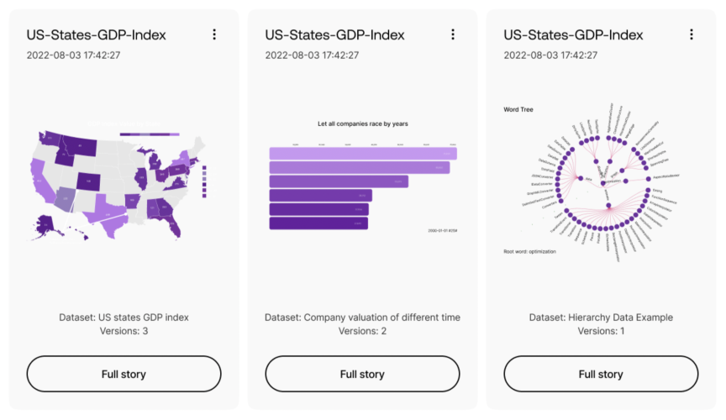Click the "Versions: 2" text on the middle card
This screenshot has width=726, height=420.
click(362, 331)
